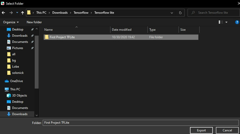Open pinned Downloads in Quick access

tap(20, 35)
